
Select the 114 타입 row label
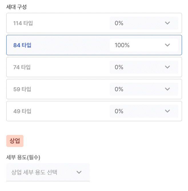[23, 23]
